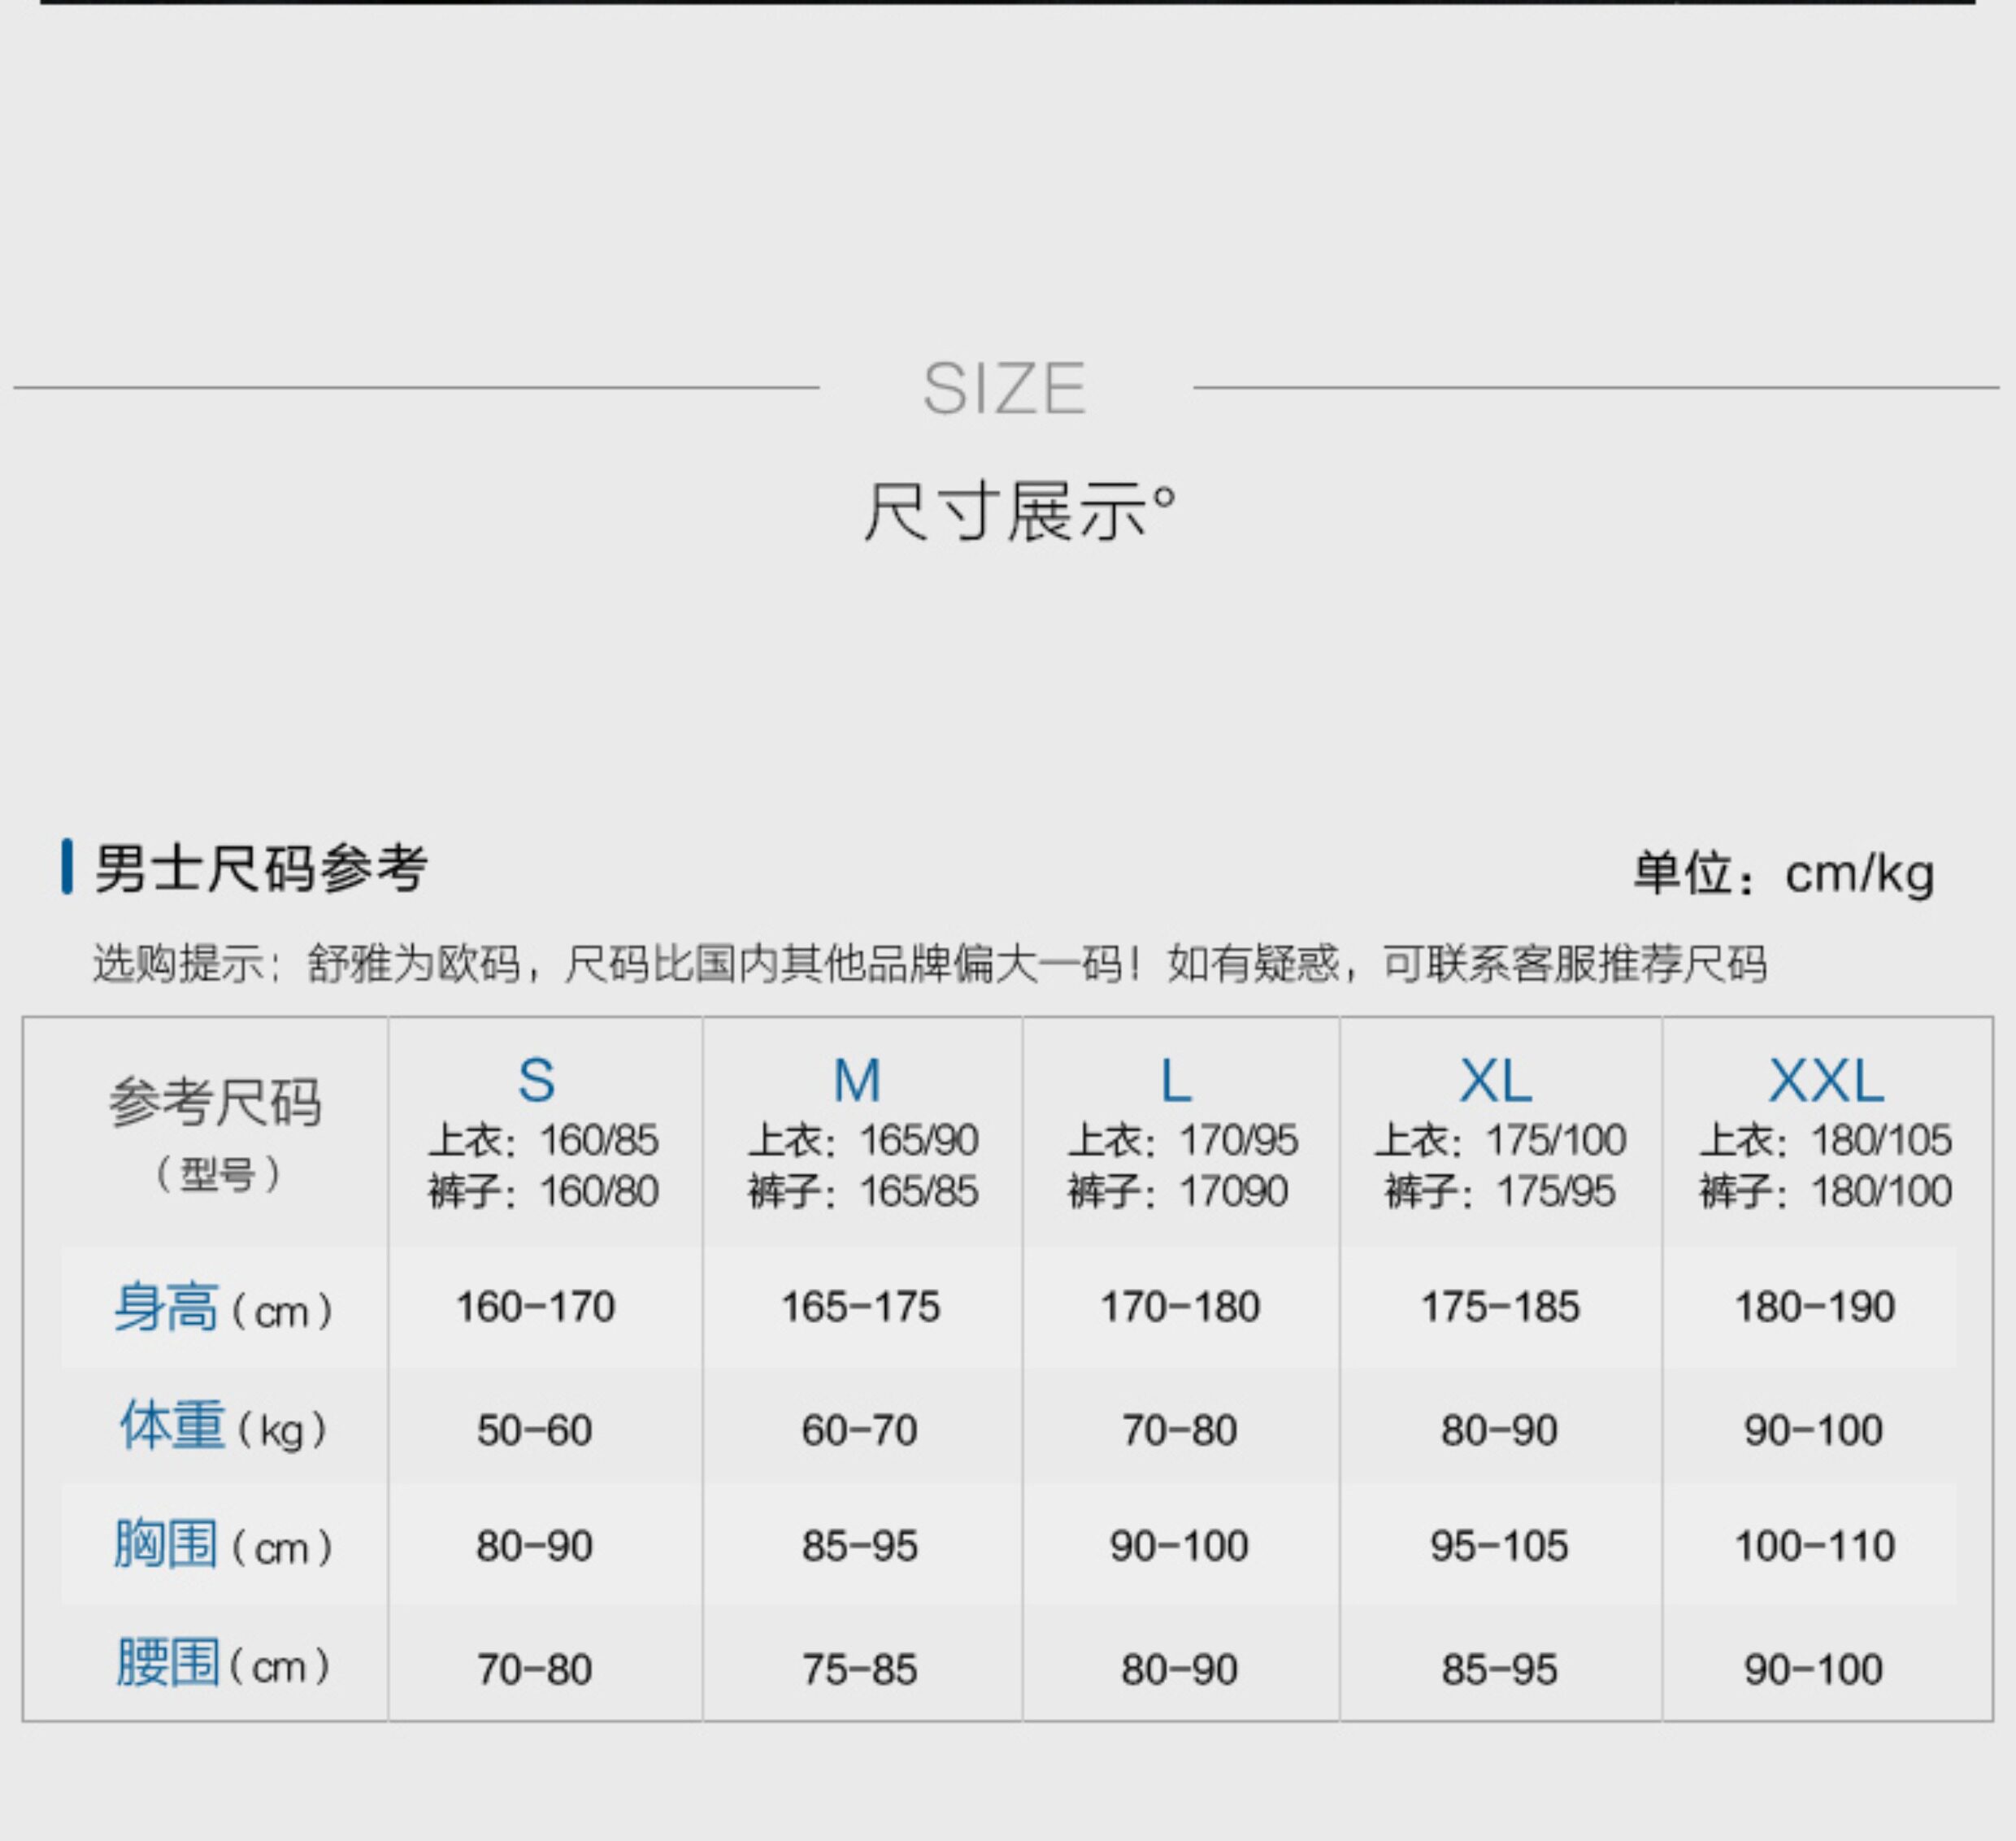Select the M size column header
Viewport: 2016px width, 1841px height.
(x=857, y=1081)
